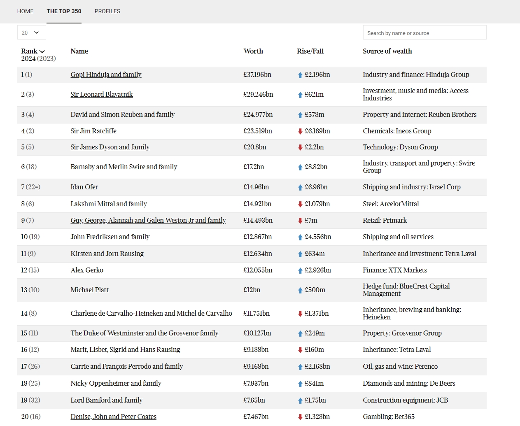Open Alex Gerko profile link
Image resolution: width=520 pixels, height=426 pixels.
tap(87, 270)
